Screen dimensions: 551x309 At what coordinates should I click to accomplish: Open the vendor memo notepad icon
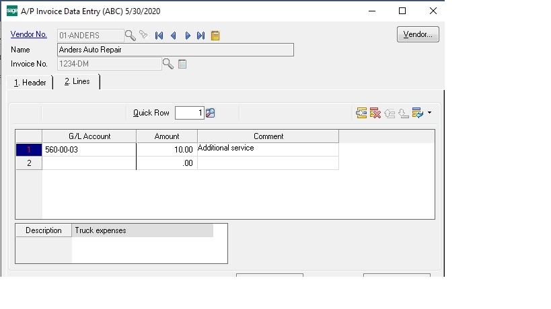coord(215,36)
